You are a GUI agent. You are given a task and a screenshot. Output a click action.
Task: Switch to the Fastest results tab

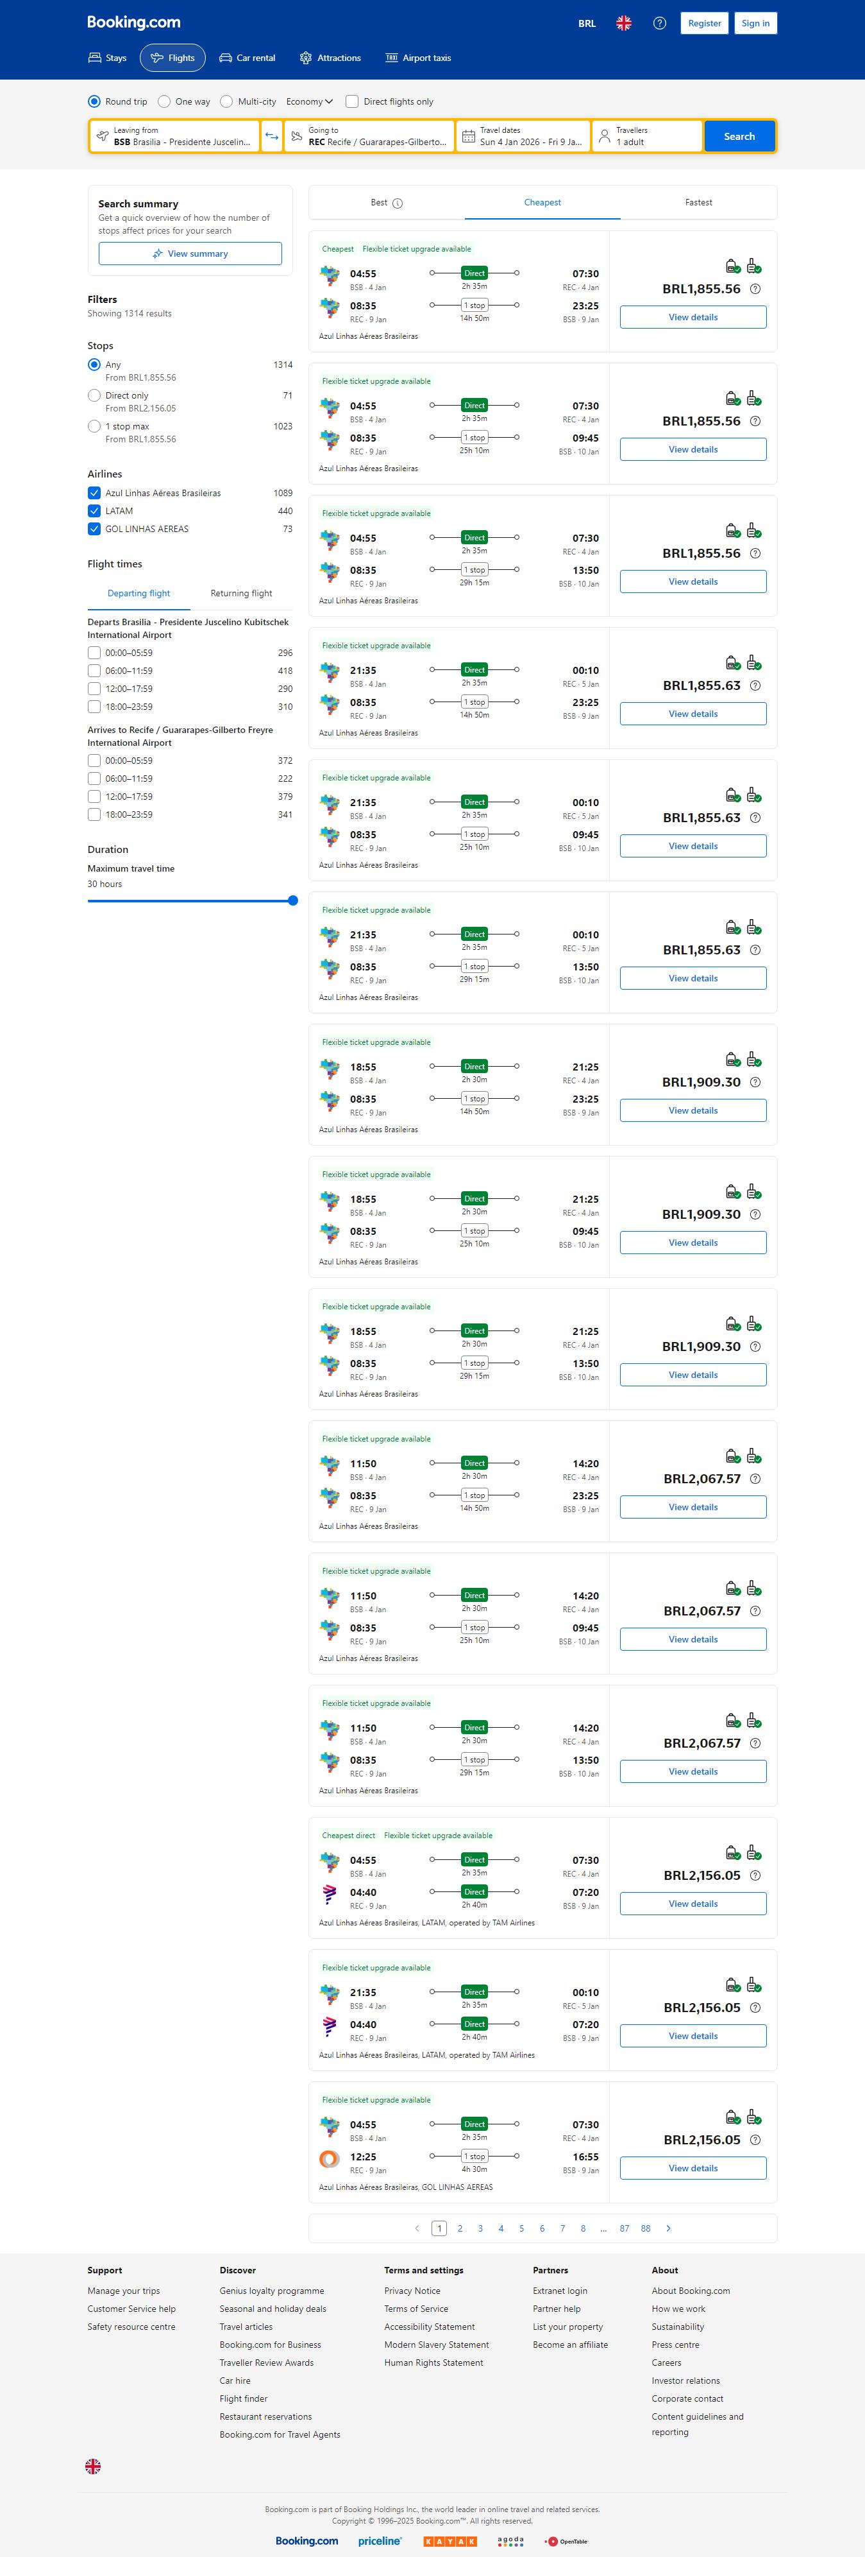point(698,203)
